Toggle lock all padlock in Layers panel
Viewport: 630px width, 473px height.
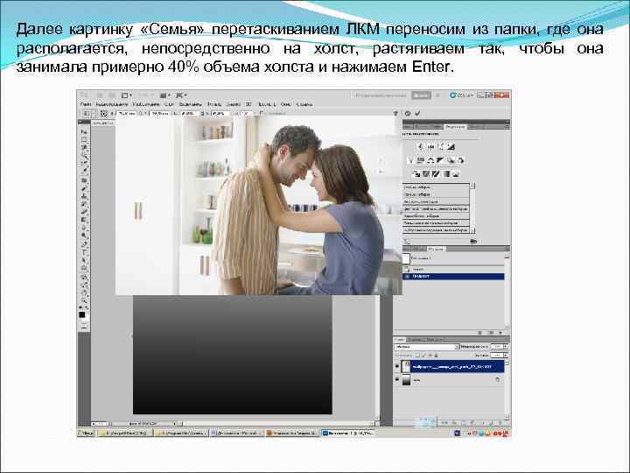[437, 355]
